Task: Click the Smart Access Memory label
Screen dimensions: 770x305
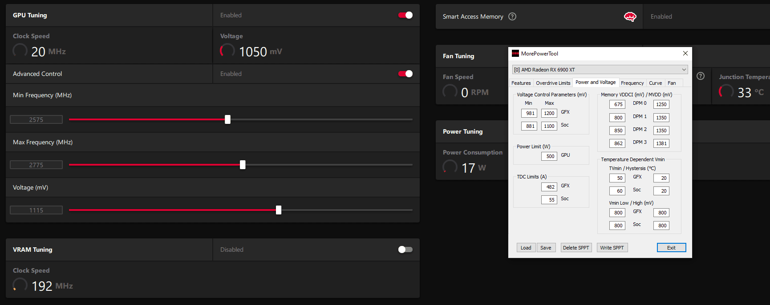Action: [x=473, y=16]
